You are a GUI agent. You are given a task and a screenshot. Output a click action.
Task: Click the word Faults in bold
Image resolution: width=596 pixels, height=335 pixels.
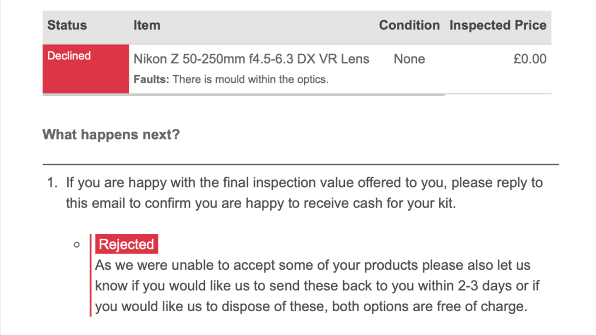[x=151, y=80]
